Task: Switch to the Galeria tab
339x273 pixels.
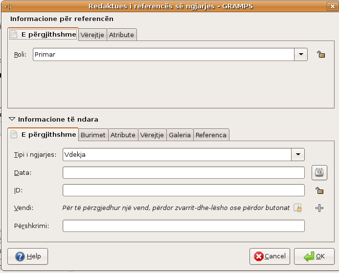Action: coord(180,135)
